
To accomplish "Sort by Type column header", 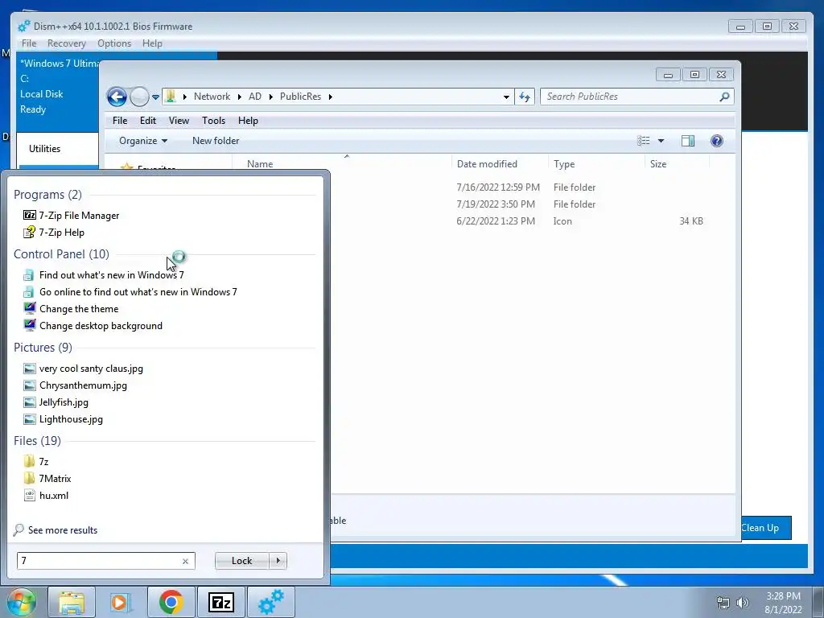I will click(x=596, y=163).
